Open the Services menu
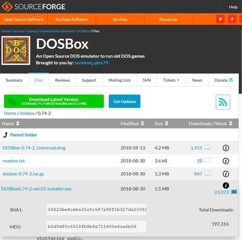This screenshot has width=242, height=240. click(x=120, y=19)
